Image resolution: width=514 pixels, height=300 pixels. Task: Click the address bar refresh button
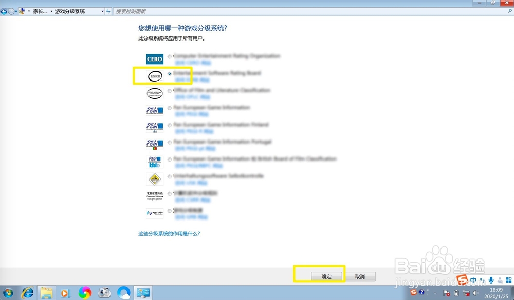108,11
